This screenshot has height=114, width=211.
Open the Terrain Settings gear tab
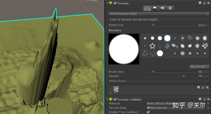[x=170, y=8]
